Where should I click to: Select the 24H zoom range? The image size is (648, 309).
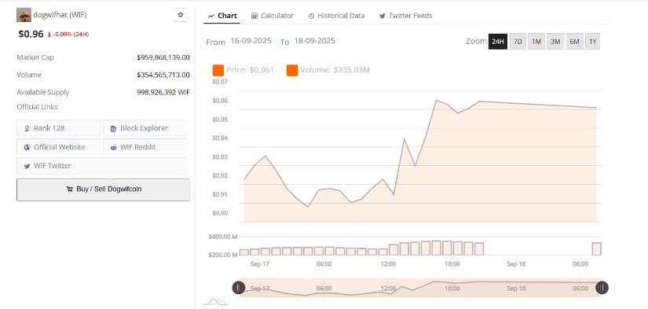click(x=497, y=42)
